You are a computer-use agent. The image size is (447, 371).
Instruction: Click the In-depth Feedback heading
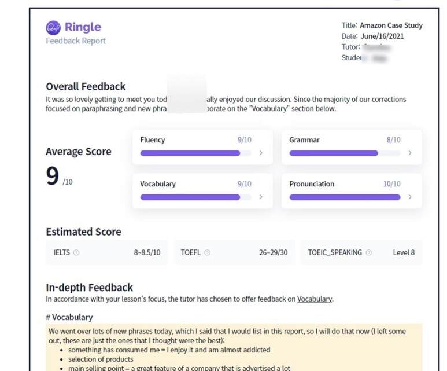pos(89,288)
